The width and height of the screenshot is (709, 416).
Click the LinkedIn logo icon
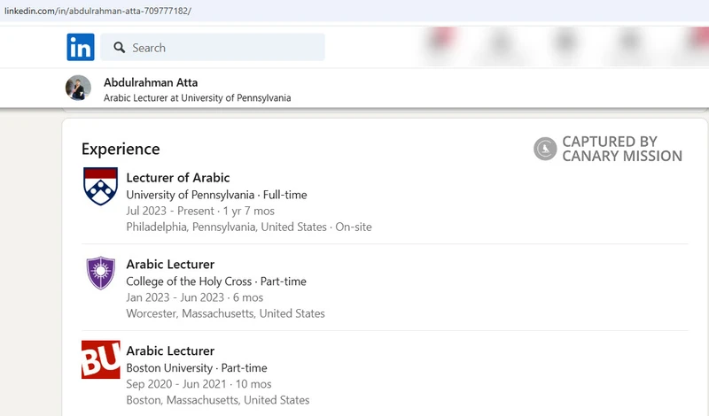pos(81,47)
